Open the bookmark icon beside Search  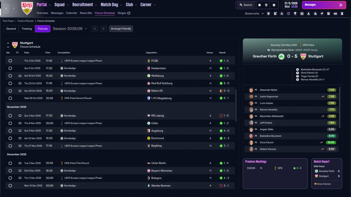(259, 5)
